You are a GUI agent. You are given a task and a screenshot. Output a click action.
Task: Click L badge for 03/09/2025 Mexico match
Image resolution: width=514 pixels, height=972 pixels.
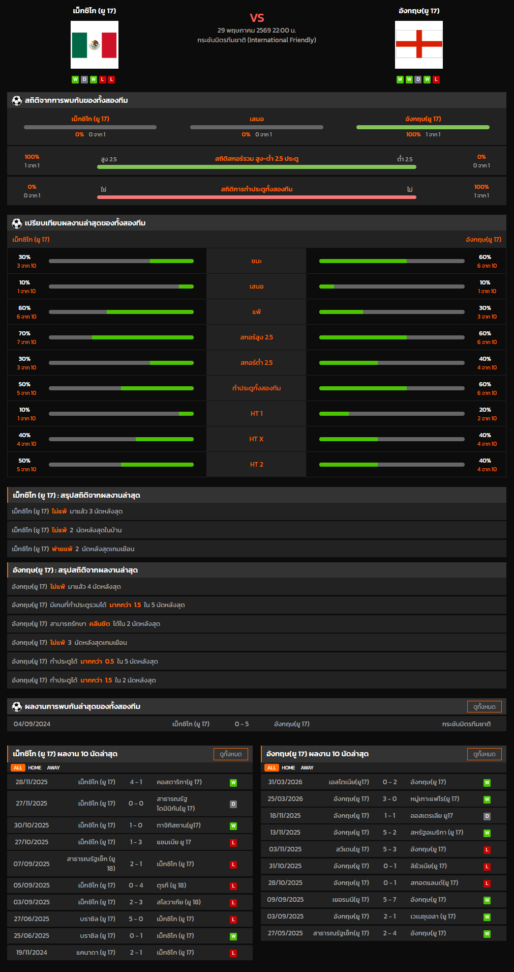coord(233,903)
